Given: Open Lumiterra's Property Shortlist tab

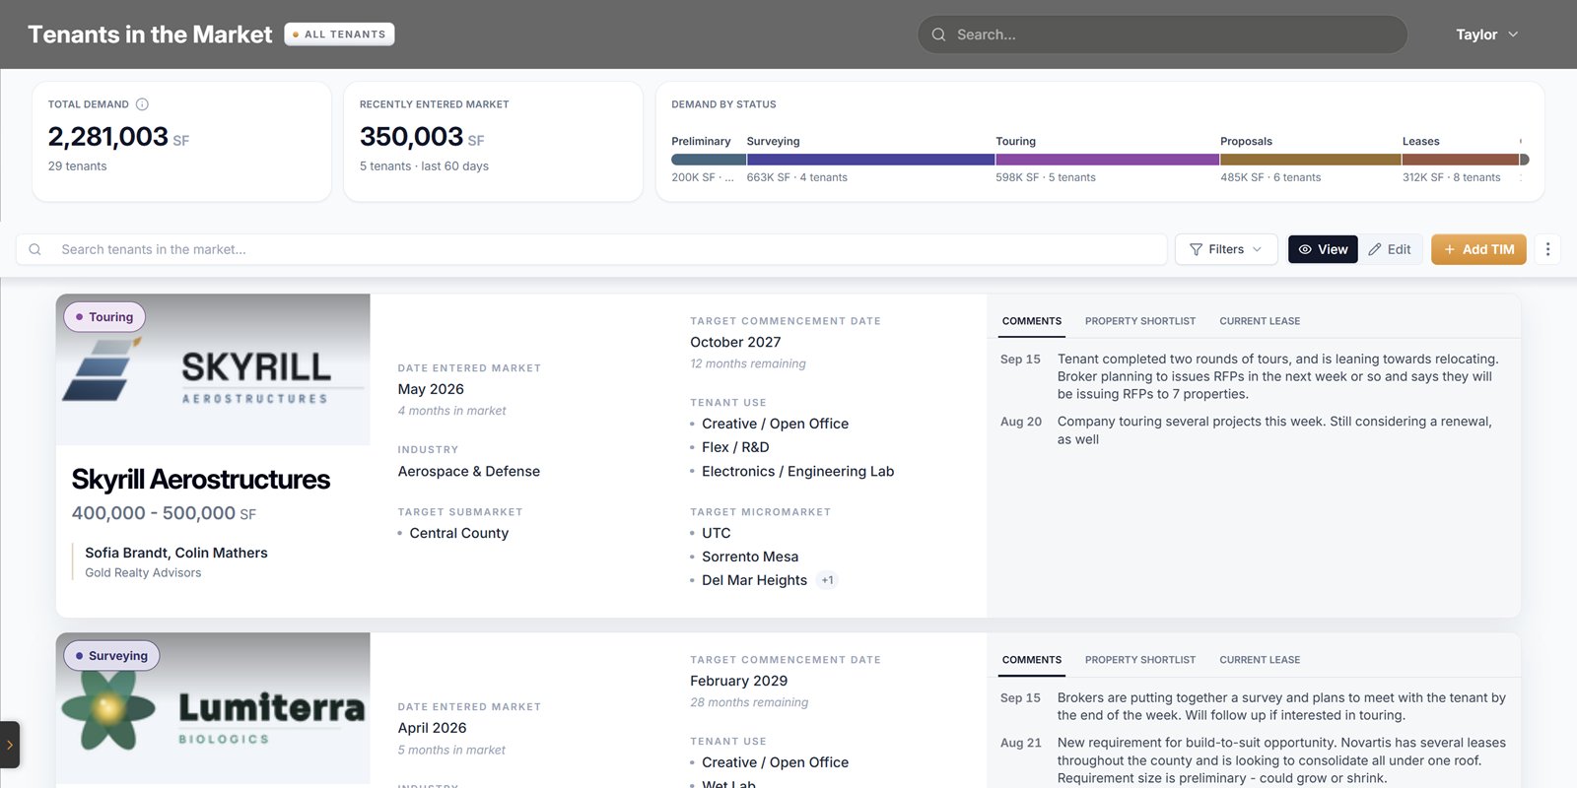Looking at the screenshot, I should point(1140,660).
